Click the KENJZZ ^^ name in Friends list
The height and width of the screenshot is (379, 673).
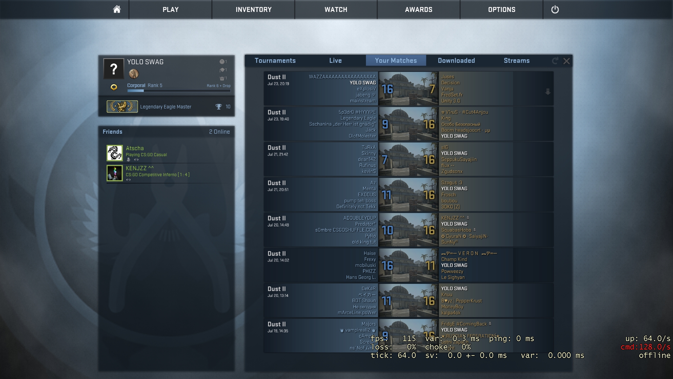[140, 168]
